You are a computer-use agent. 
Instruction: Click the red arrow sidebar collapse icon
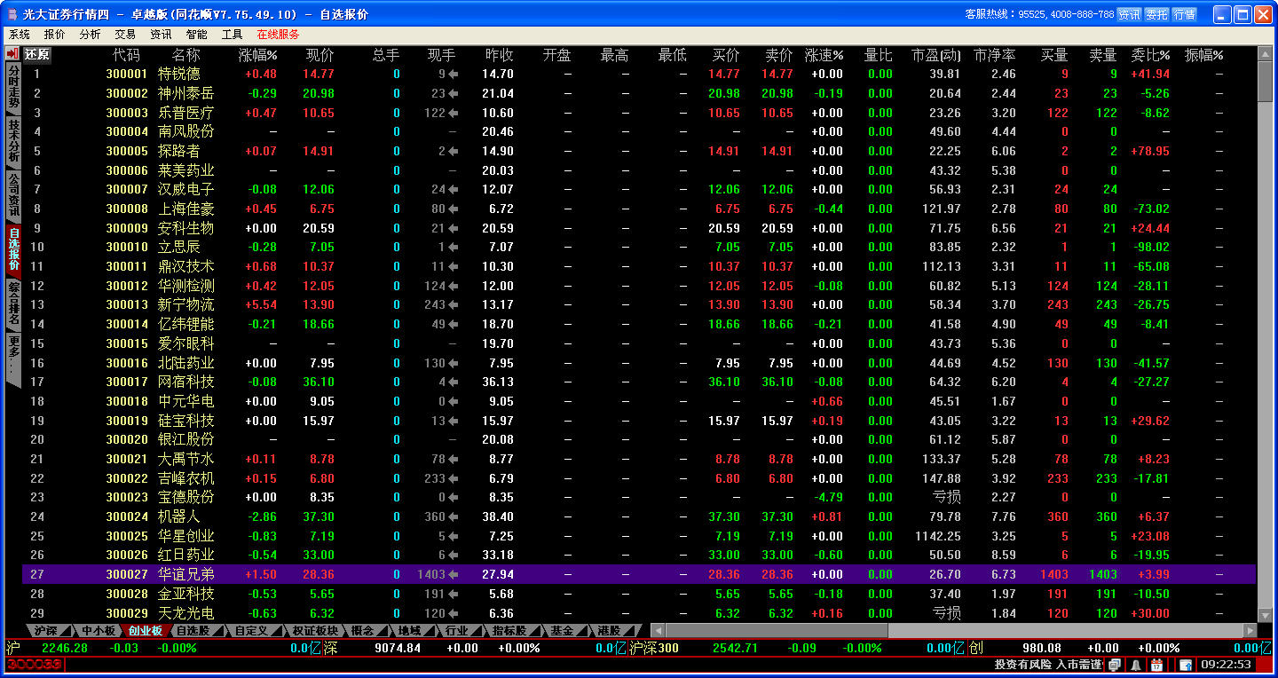[12, 54]
